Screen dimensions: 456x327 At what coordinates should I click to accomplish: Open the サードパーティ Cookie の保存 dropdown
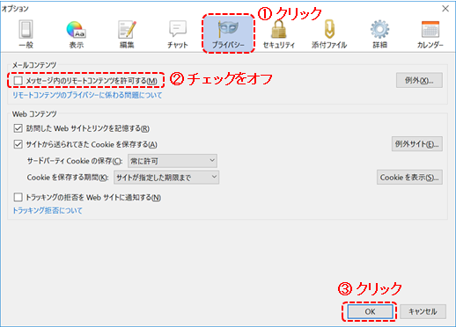(x=173, y=161)
